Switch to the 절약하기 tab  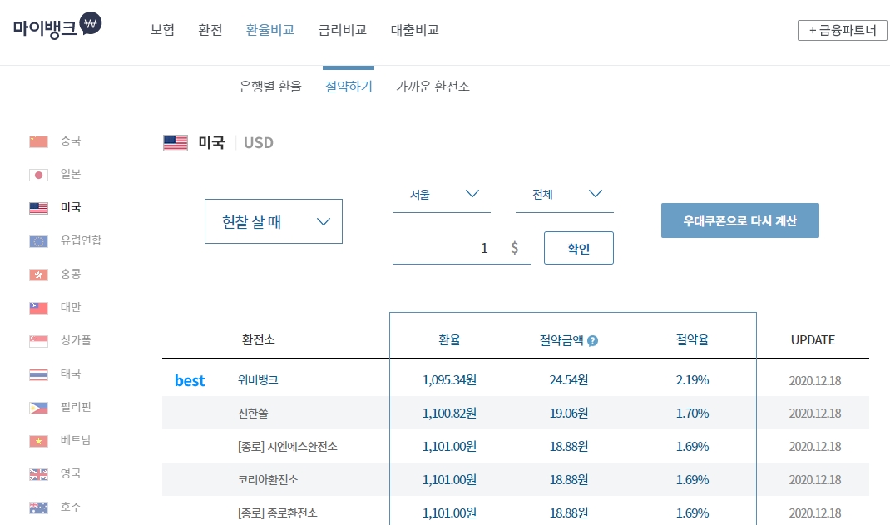(349, 87)
